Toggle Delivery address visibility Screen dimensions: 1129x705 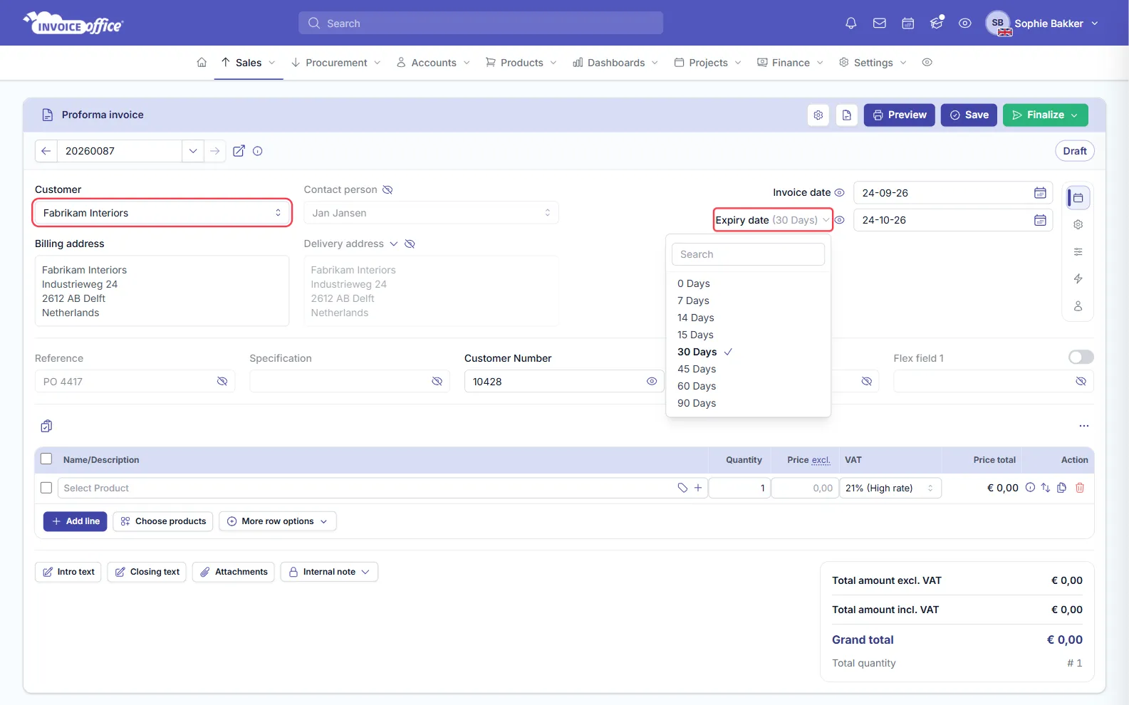pos(410,244)
